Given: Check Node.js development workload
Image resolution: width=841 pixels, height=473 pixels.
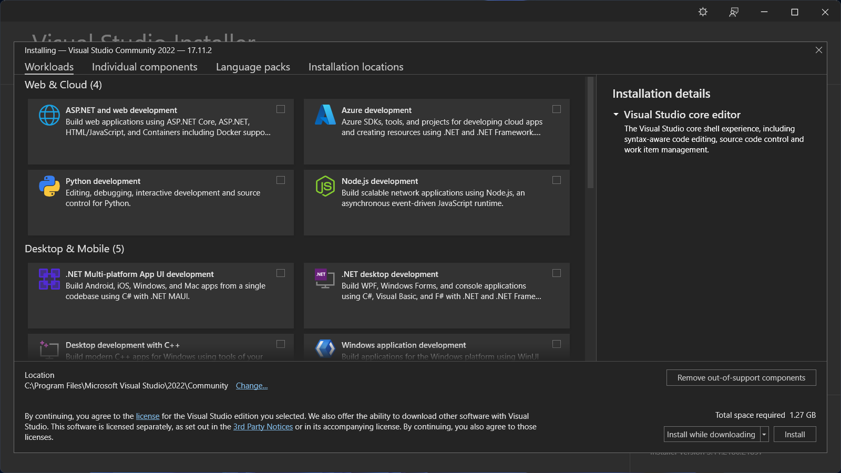Looking at the screenshot, I should click(x=557, y=180).
